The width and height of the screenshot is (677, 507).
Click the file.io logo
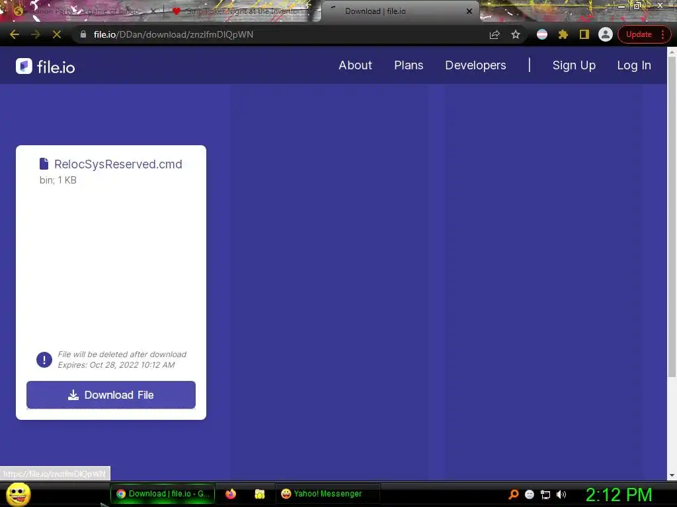click(46, 67)
